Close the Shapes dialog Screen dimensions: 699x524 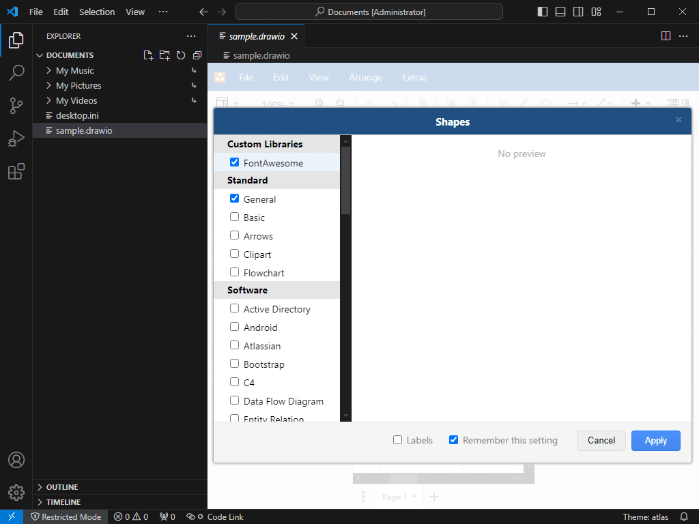coord(679,120)
